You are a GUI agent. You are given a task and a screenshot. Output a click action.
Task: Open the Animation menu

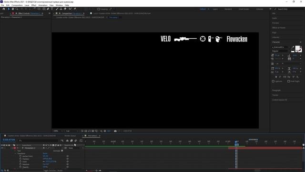pyautogui.click(x=43, y=5)
